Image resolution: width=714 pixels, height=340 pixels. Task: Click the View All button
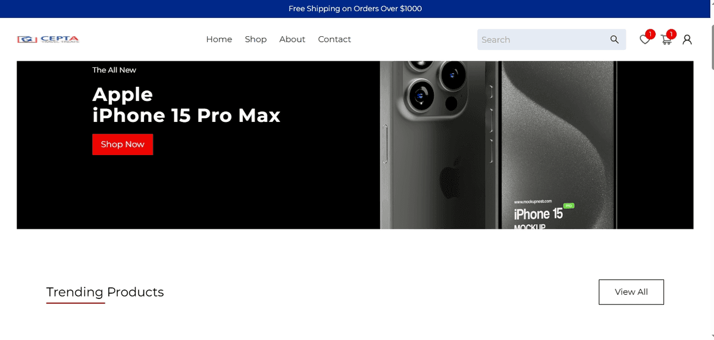(631, 292)
